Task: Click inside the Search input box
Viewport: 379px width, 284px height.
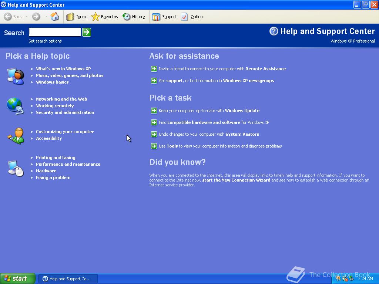Action: 54,32
